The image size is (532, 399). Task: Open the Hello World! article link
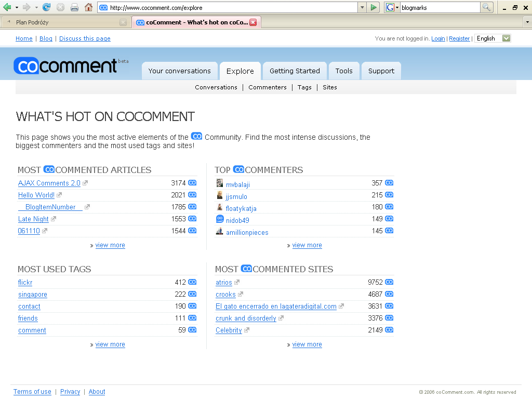[36, 195]
